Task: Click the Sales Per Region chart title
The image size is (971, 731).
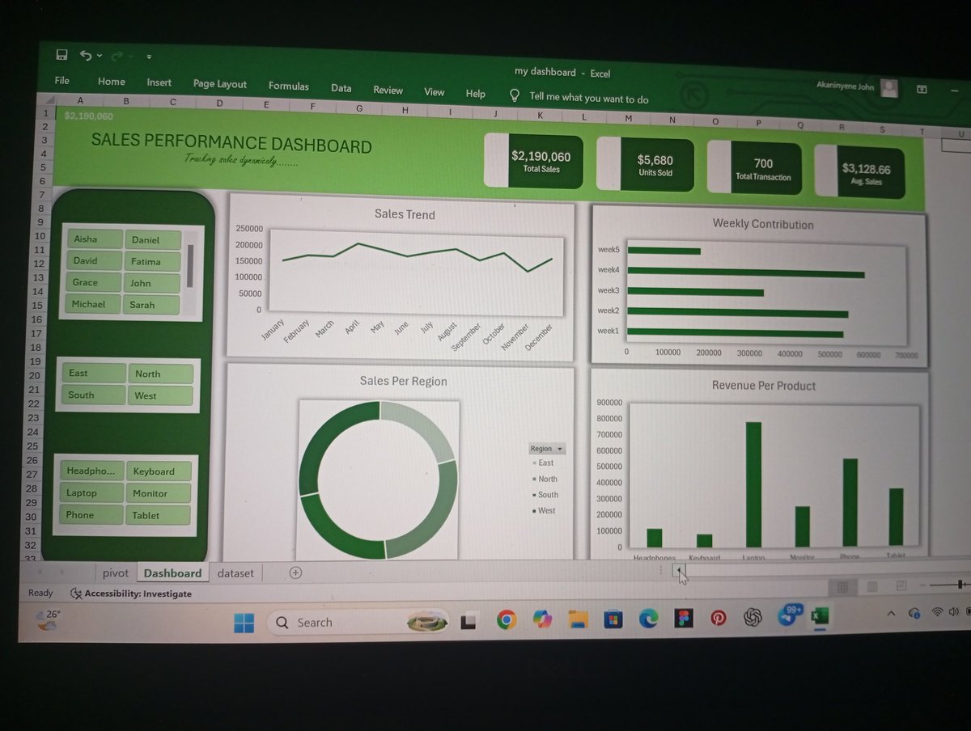Action: (x=403, y=382)
